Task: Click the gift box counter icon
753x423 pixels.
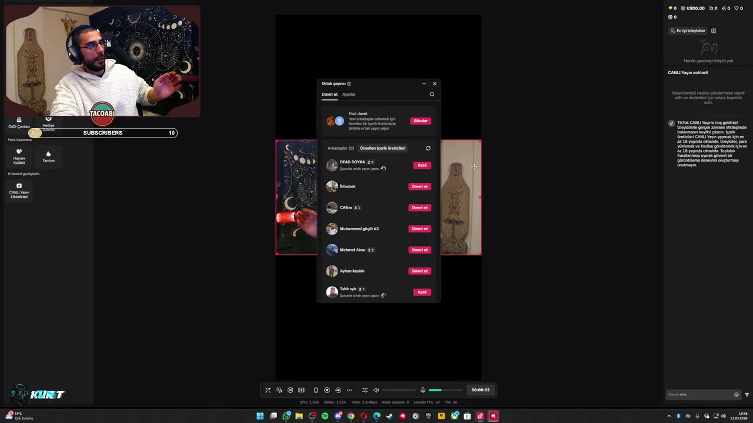Action: (672, 17)
